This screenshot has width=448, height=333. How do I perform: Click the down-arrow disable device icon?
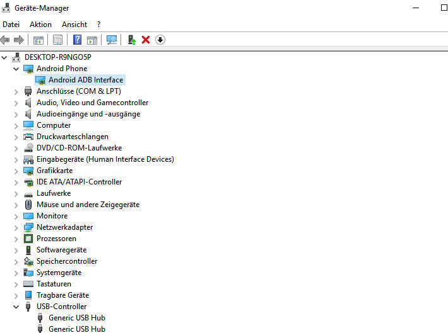(x=160, y=40)
